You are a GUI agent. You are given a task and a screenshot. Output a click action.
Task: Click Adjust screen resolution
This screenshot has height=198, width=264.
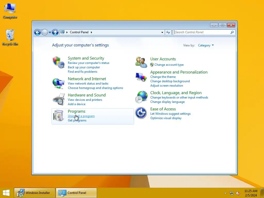tap(167, 86)
